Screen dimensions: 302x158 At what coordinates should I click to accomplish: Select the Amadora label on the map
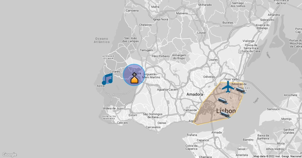195,95
